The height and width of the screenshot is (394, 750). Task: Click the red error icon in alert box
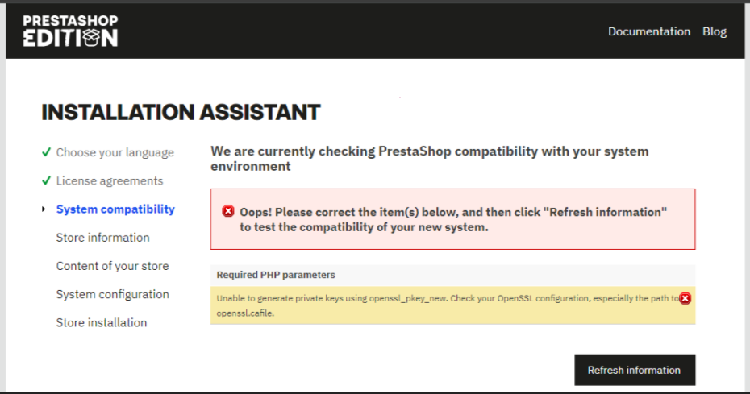tap(228, 211)
